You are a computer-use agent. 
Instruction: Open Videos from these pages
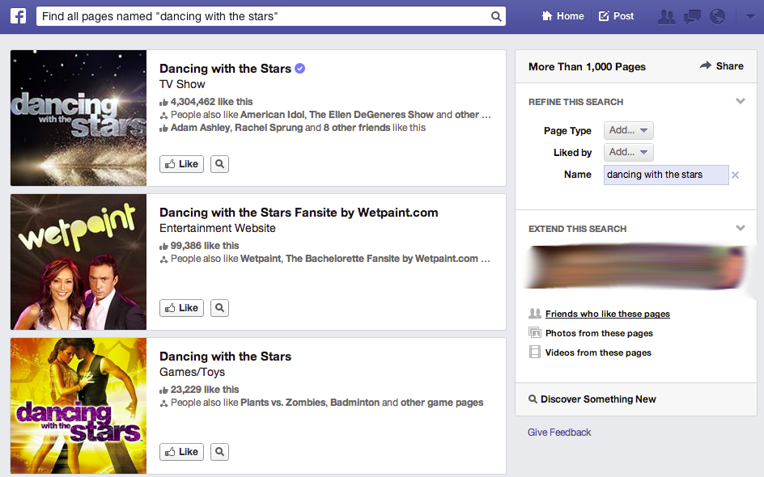click(598, 352)
